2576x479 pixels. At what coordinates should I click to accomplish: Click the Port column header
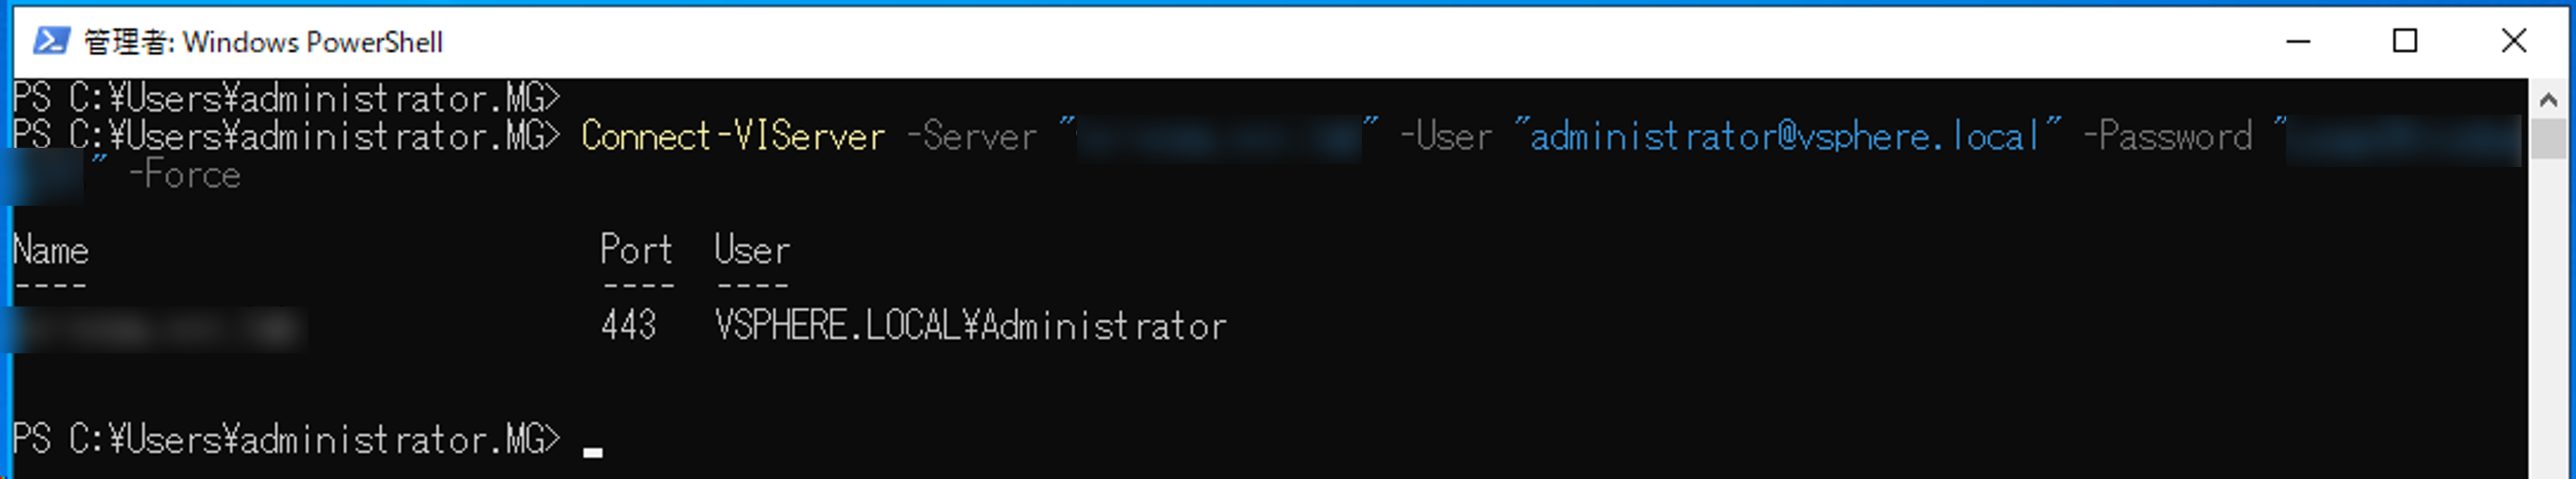coord(636,250)
